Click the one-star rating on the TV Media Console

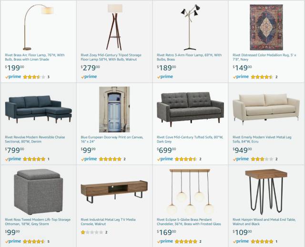(92, 232)
